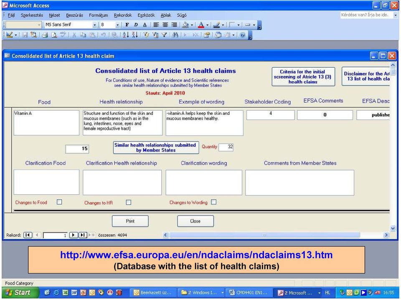Click the Clarification Food text box
This screenshot has width=401, height=299.
(x=46, y=182)
